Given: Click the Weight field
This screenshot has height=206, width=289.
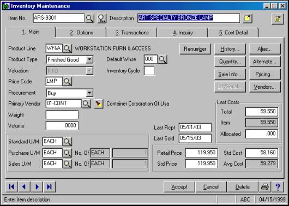Looking at the screenshot, I should coord(62,115).
